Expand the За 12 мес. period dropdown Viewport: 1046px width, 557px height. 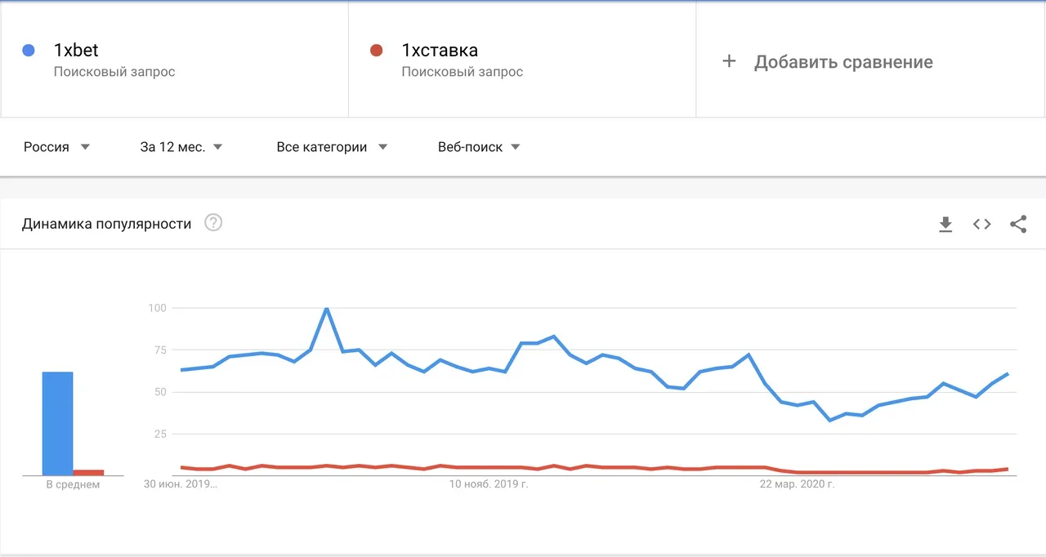[x=181, y=147]
